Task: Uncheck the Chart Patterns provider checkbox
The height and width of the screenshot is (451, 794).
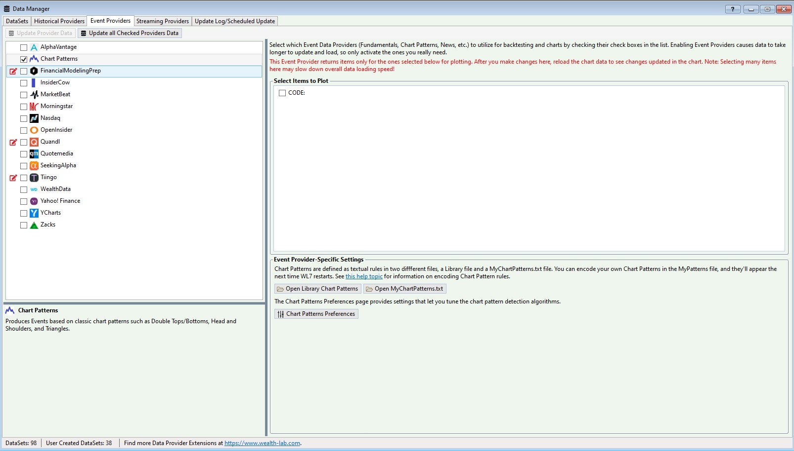Action: pyautogui.click(x=24, y=59)
